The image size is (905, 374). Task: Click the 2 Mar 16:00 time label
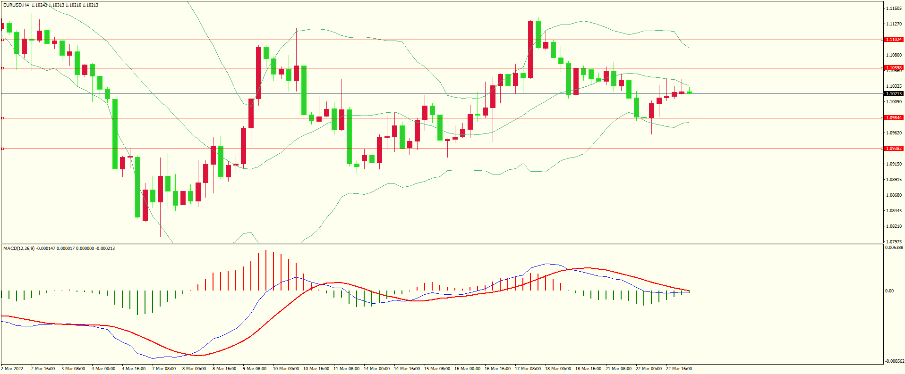tap(43, 369)
